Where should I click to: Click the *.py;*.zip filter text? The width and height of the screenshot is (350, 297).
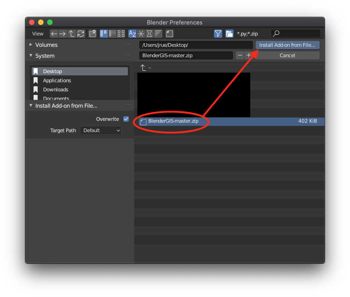[x=248, y=34]
